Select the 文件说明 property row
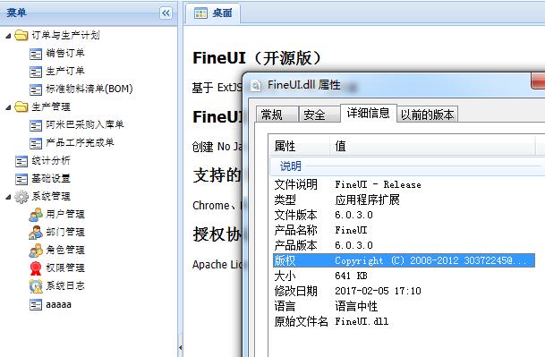This screenshot has height=357, width=545. [404, 184]
